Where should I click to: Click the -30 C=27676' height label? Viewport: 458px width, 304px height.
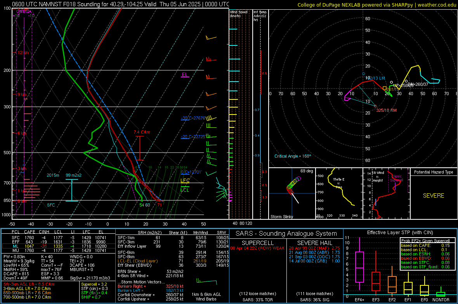pos(193,118)
